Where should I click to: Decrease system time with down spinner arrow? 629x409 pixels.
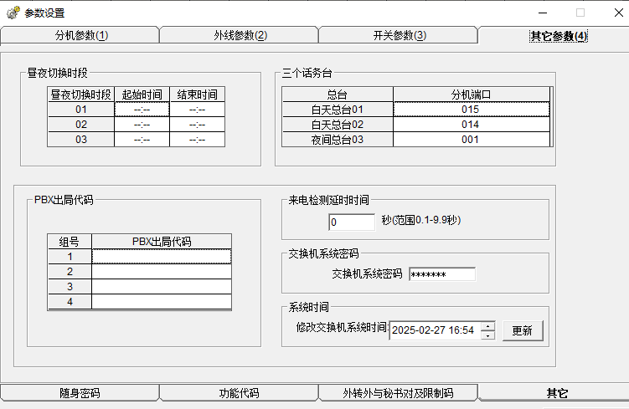(x=487, y=335)
